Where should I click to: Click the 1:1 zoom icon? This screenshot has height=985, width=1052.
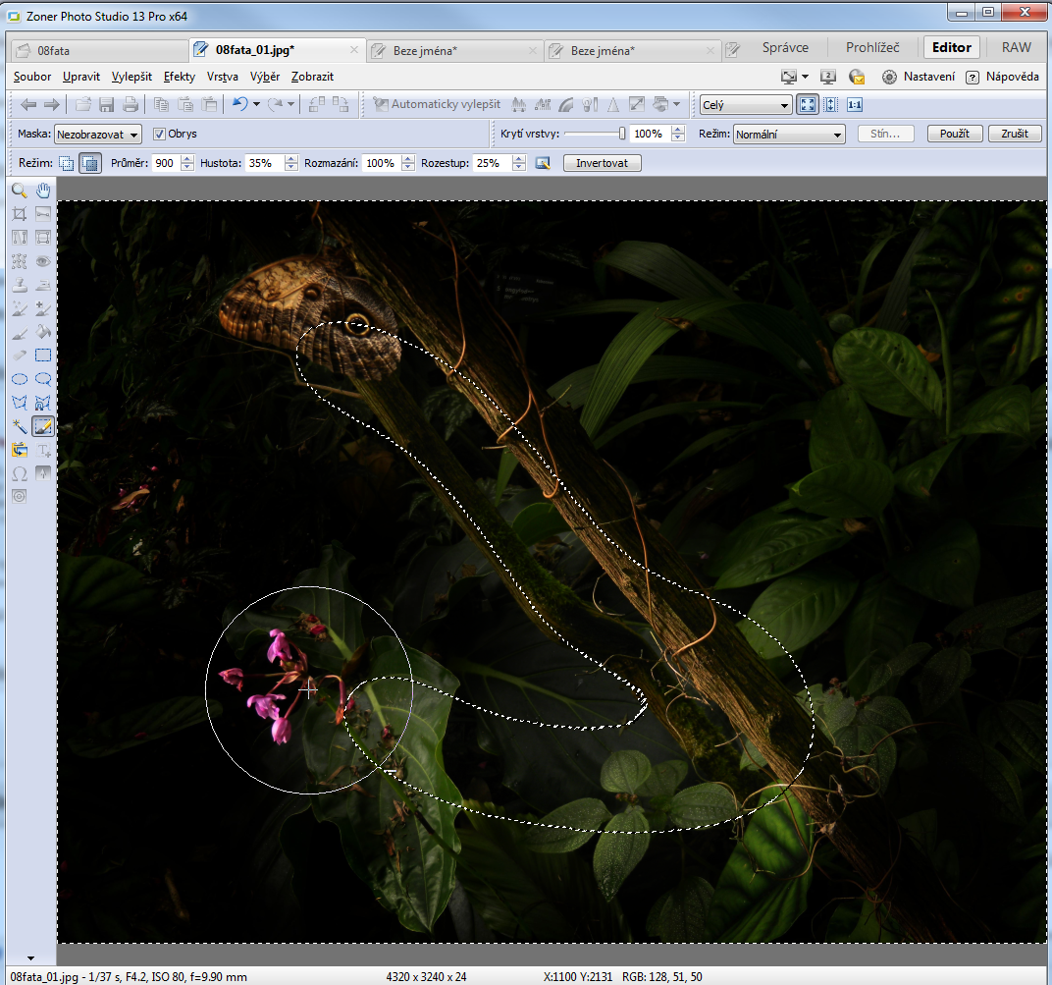tap(855, 105)
